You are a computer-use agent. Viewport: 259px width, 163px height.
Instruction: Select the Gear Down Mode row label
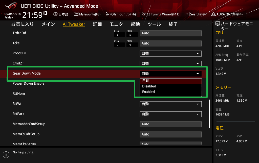click(27, 74)
